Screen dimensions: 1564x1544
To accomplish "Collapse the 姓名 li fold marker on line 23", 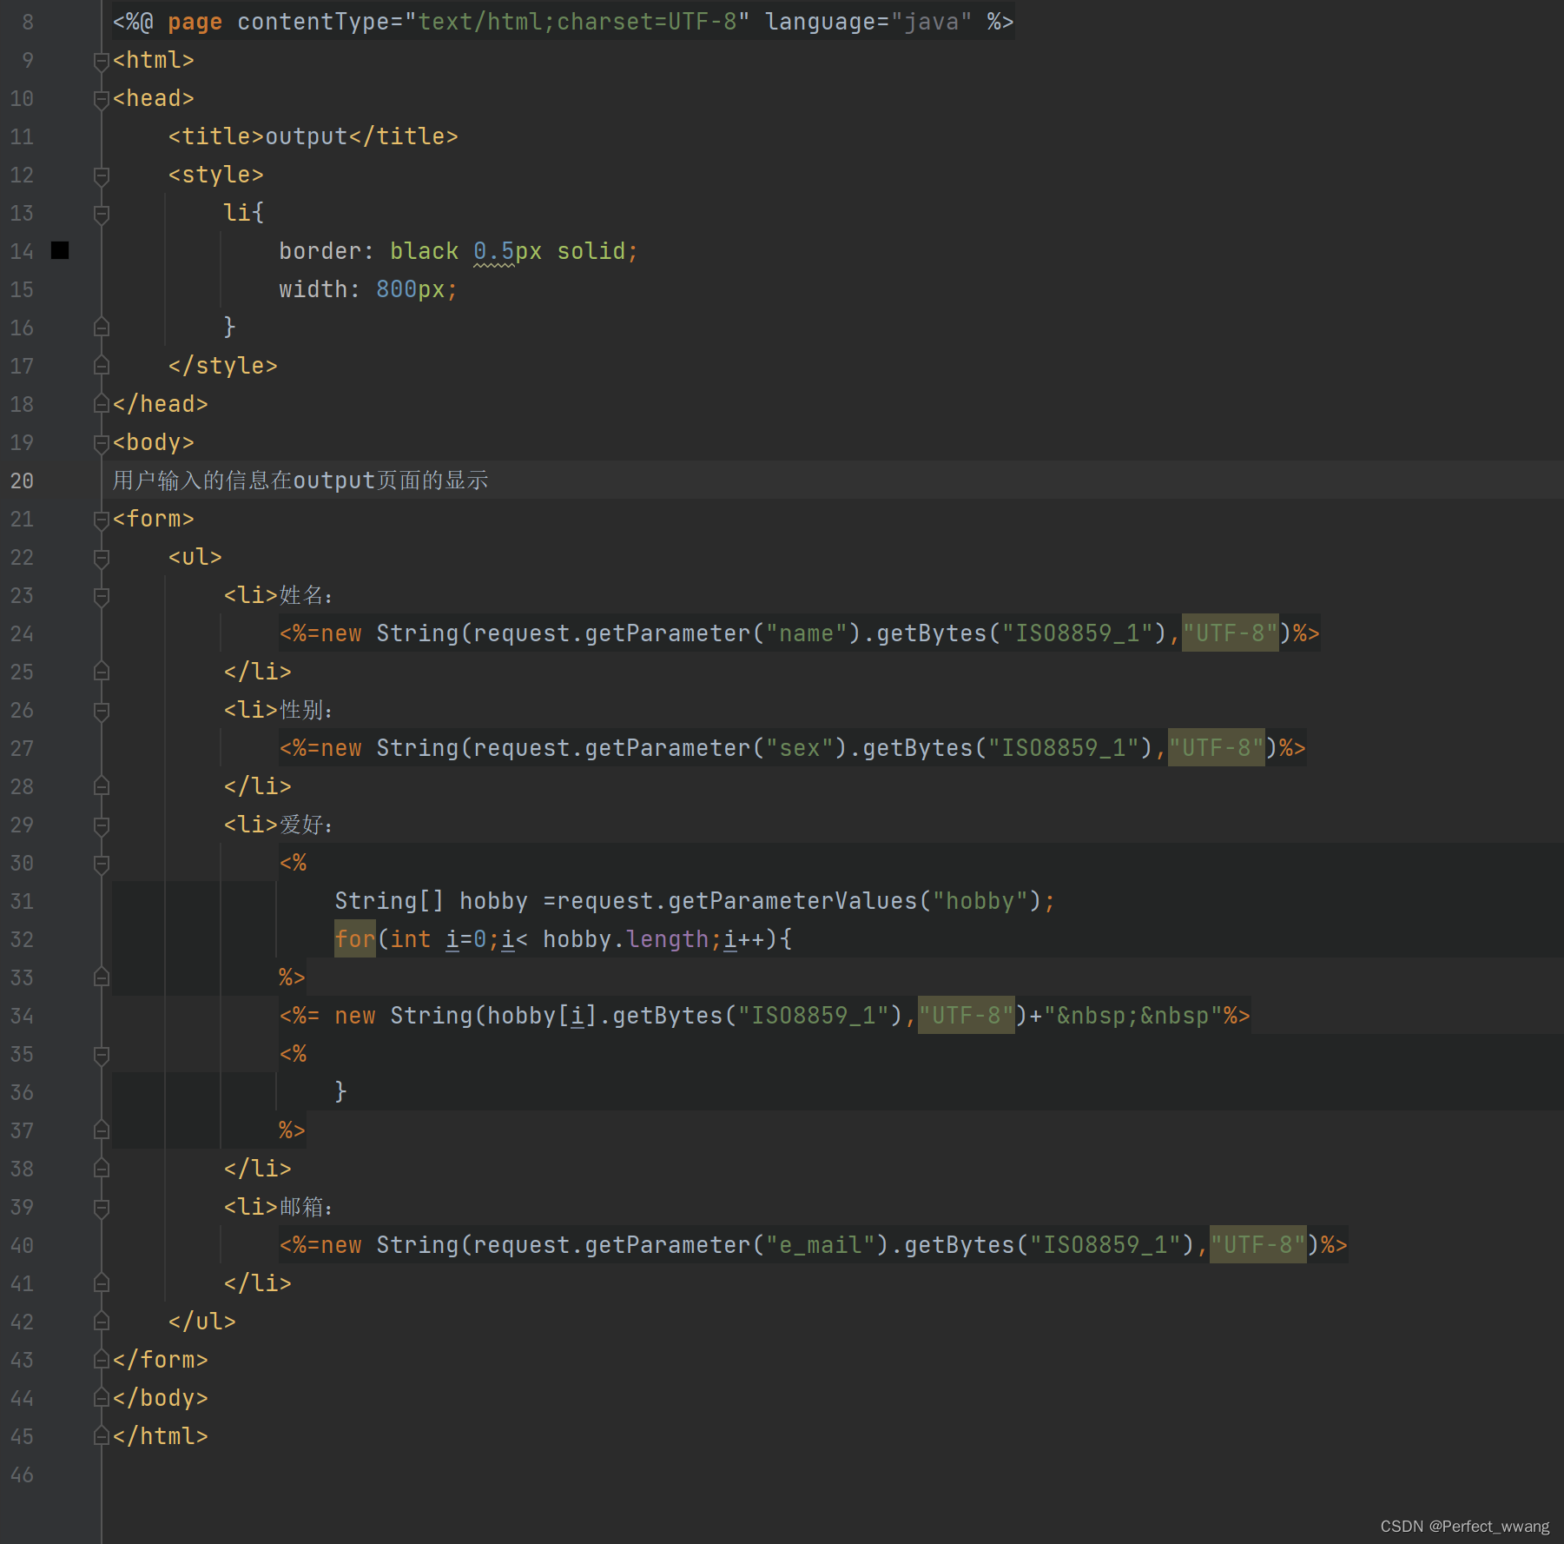I will (x=101, y=596).
